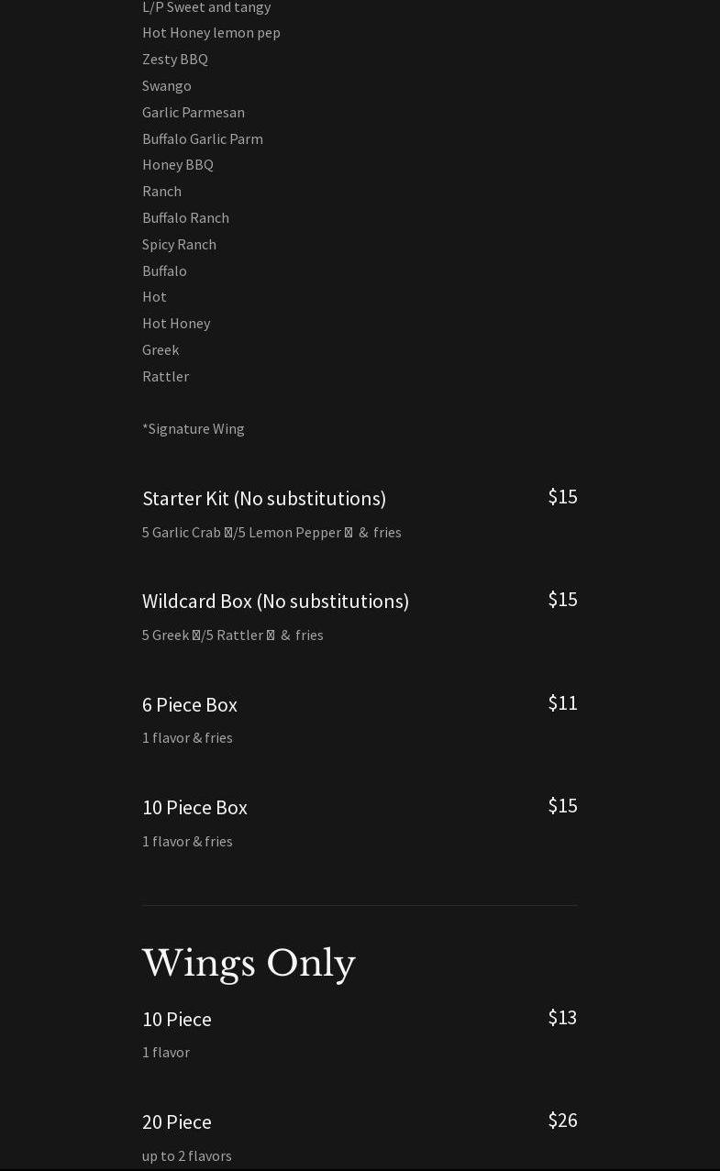The image size is (720, 1171).
Task: Click the $13 price for 10 Piece
Action: (562, 1017)
